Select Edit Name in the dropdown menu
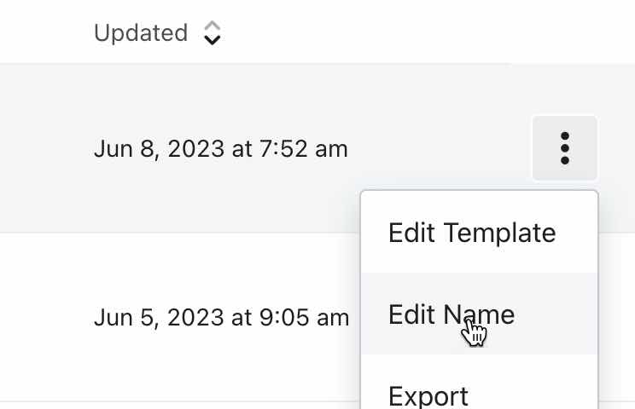635x409 pixels. tap(451, 314)
